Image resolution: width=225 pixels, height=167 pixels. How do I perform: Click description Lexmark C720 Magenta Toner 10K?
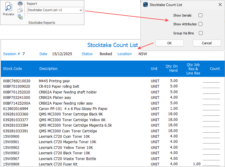click(67, 142)
